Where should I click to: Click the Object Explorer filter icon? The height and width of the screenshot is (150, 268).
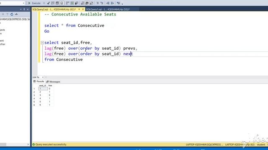7,14
